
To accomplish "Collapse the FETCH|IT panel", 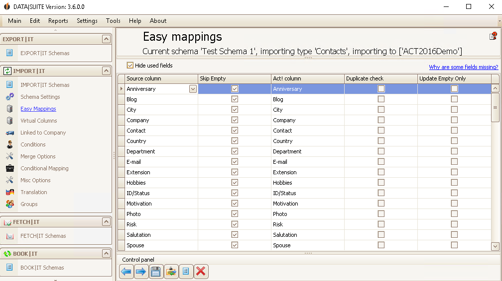I will tap(106, 221).
